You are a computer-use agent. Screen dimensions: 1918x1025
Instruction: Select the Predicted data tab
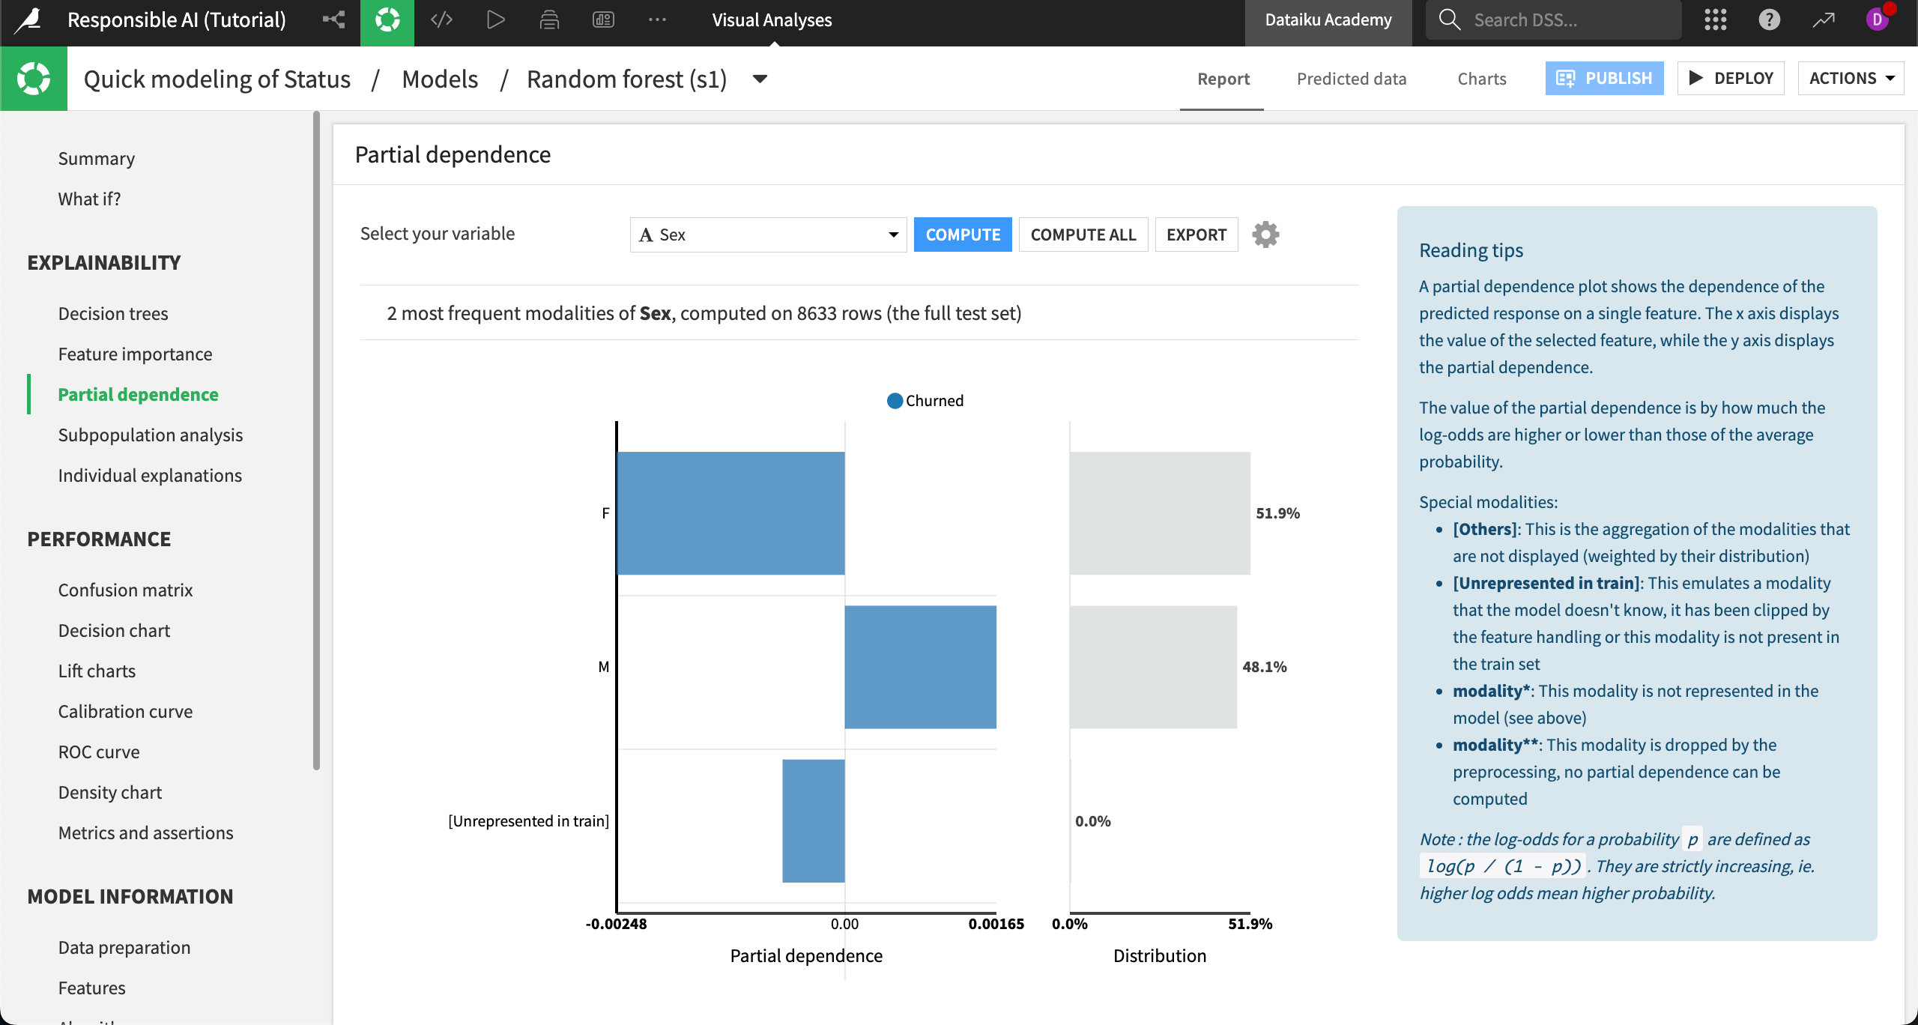[x=1351, y=77]
